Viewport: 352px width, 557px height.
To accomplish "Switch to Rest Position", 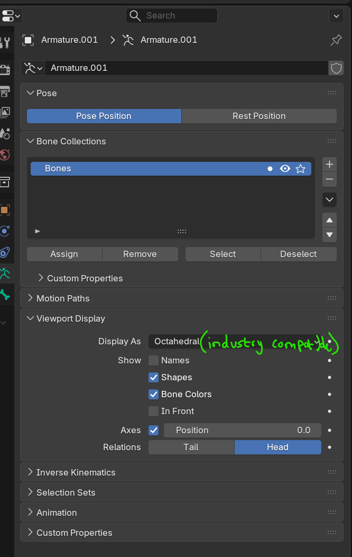I will (x=260, y=116).
